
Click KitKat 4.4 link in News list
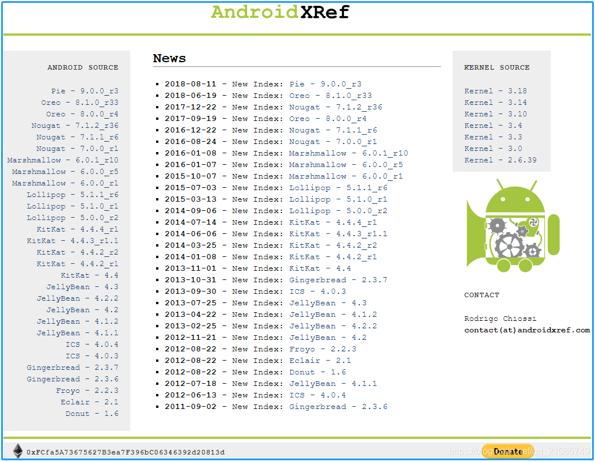pyautogui.click(x=320, y=268)
